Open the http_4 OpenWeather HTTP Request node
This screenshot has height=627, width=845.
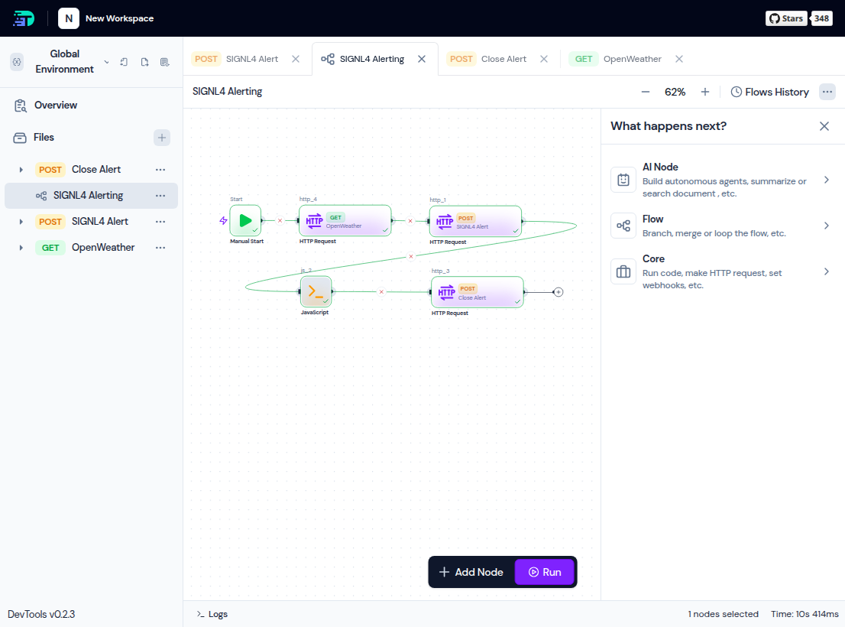pos(345,219)
